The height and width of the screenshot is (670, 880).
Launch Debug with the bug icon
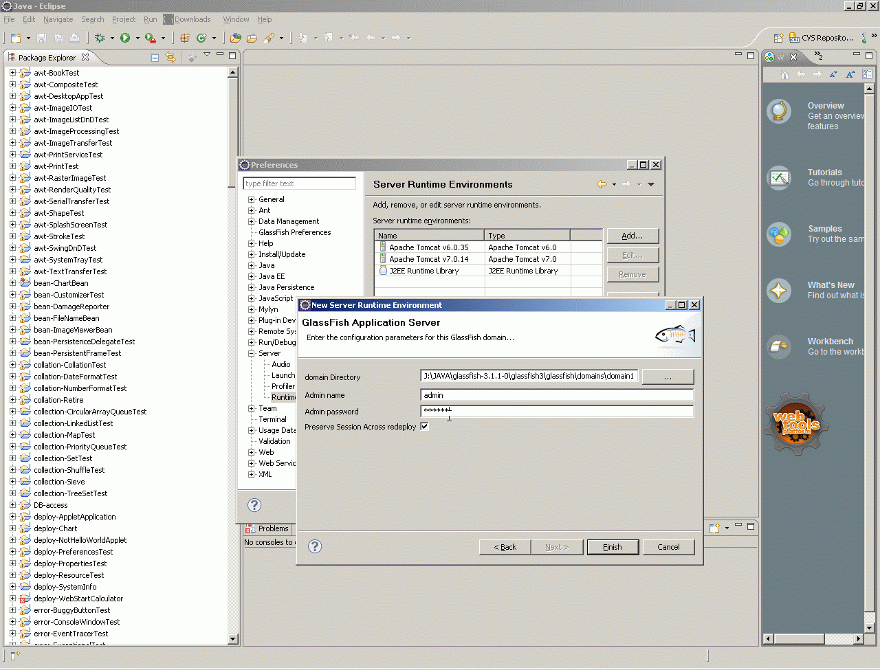point(100,38)
